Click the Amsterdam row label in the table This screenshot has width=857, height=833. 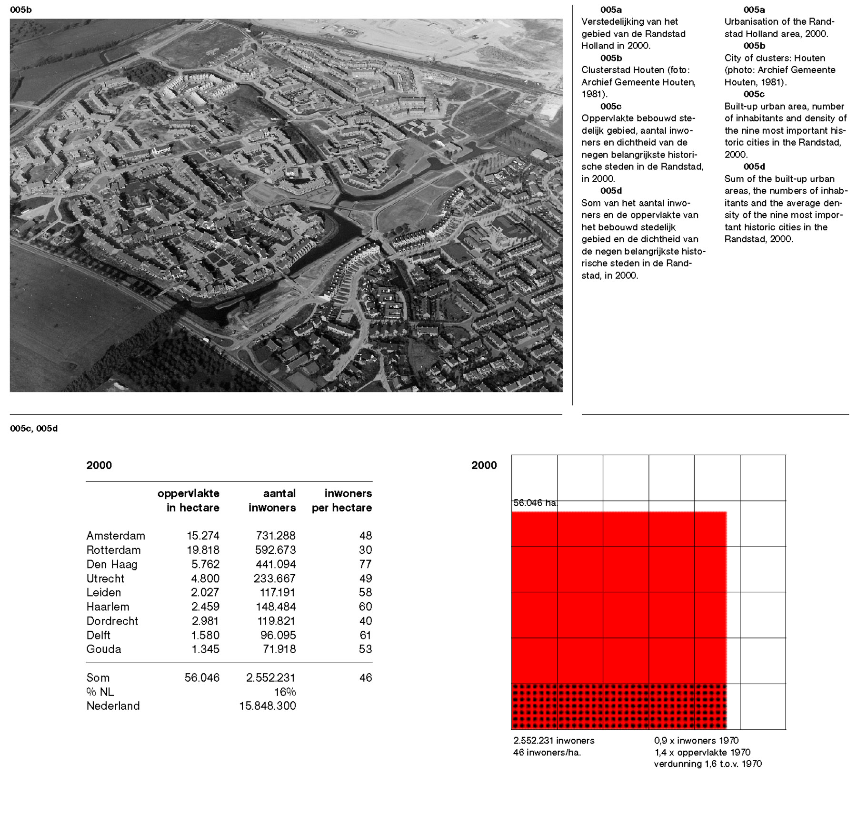[x=116, y=536]
